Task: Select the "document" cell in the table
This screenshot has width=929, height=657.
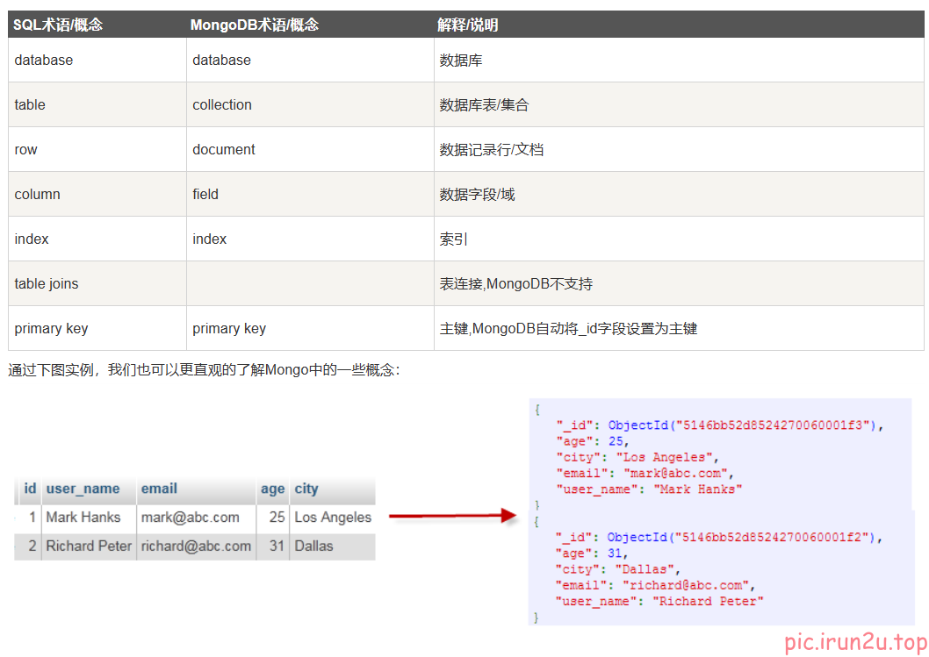Action: [x=224, y=150]
